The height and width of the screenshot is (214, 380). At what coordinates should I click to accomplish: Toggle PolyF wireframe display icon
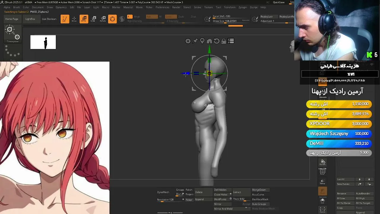[x=323, y=171]
